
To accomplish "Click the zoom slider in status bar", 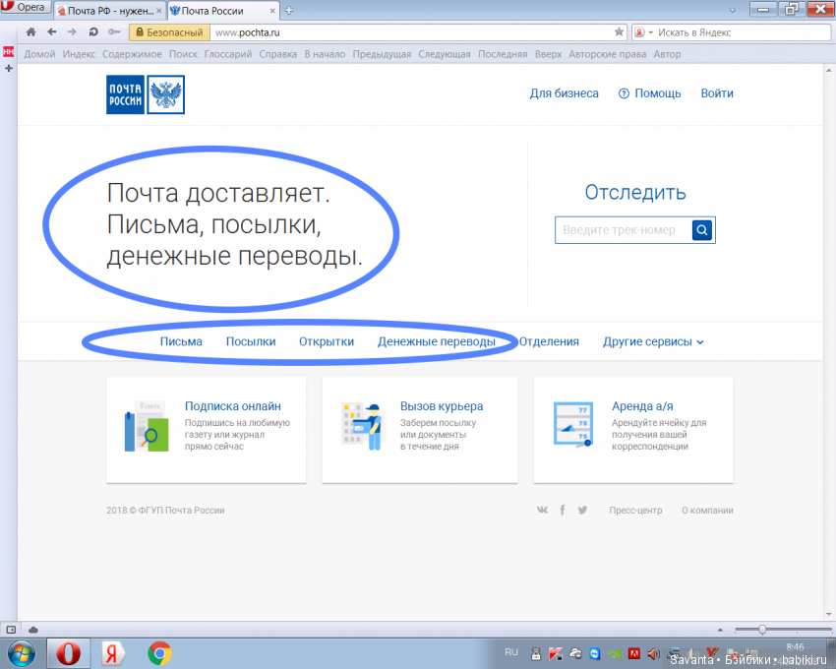I will click(x=762, y=629).
